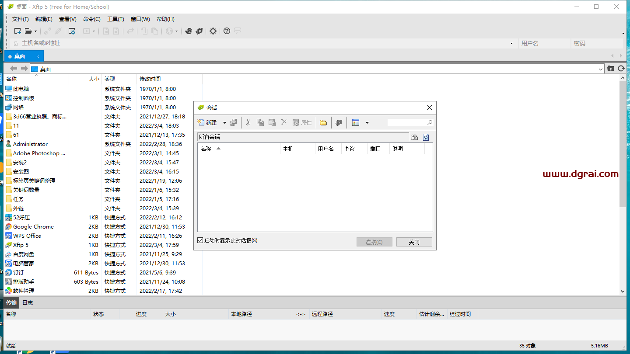630x354 pixels.
Task: Open the 编辑(E) menu
Action: coord(44,19)
